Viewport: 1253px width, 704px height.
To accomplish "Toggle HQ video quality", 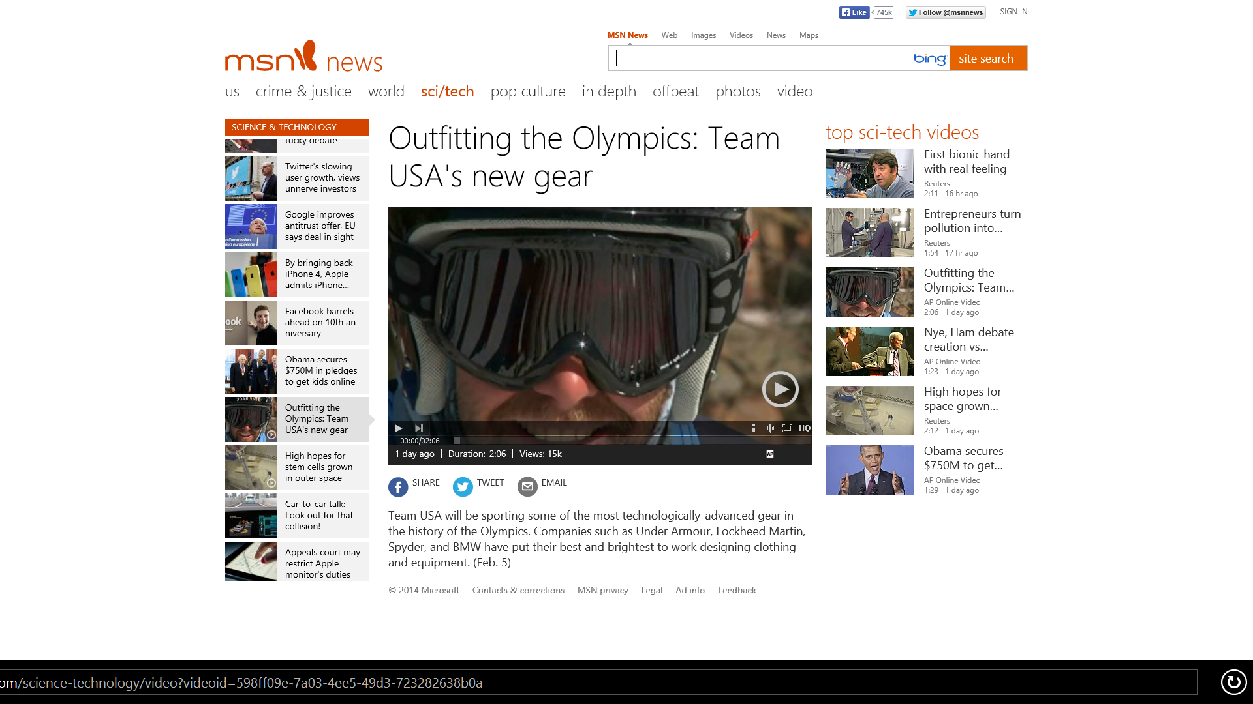I will pyautogui.click(x=805, y=428).
